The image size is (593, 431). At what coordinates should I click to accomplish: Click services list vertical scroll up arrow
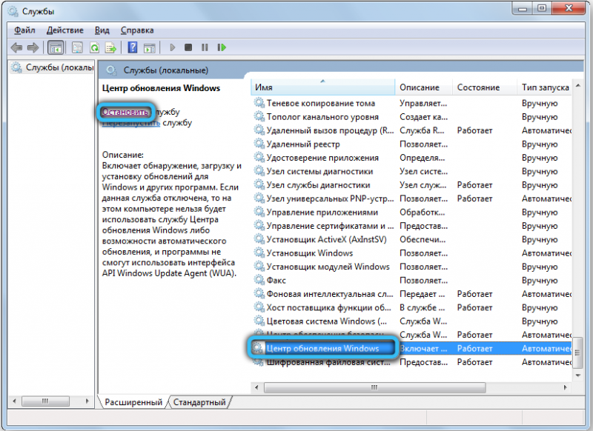click(x=578, y=85)
